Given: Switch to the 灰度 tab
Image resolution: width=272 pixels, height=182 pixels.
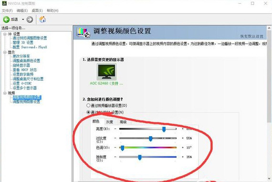Looking at the screenshot, I should click(x=109, y=122).
